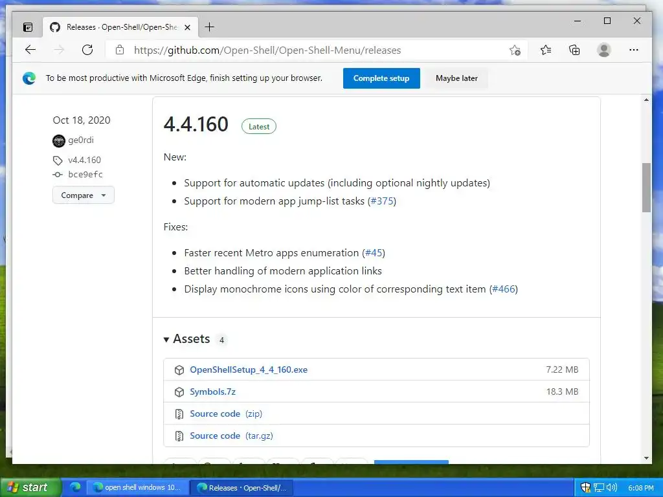Screen dimensions: 663x497
Task: Click the Edge icon in quick launch
Action: coord(75,487)
